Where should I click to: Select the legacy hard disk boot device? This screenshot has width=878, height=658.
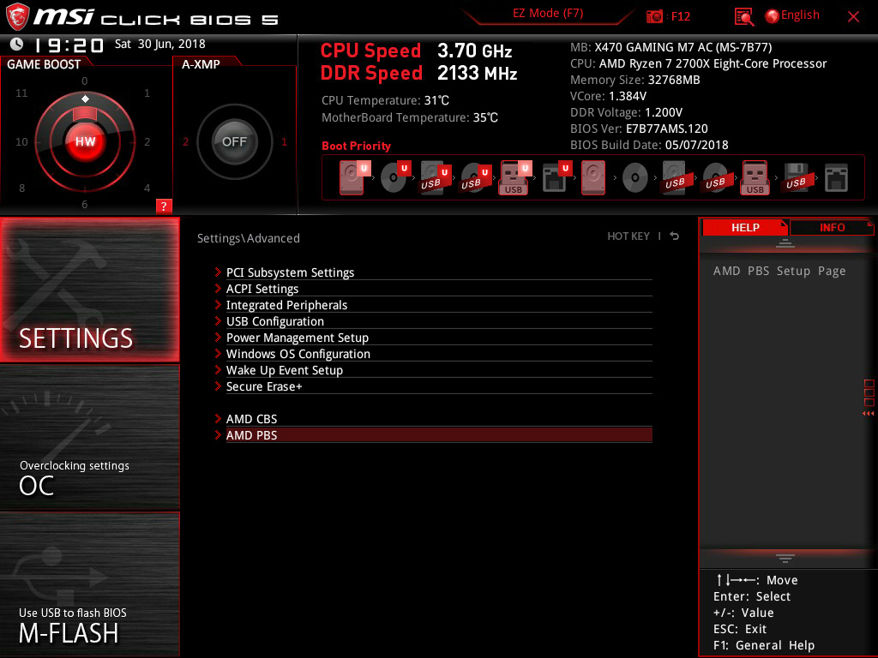pos(593,178)
